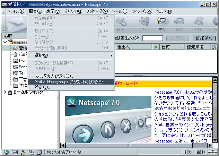This screenshot has width=219, height=156.
Task: Select the 下書き folder
Action: [x=20, y=79]
